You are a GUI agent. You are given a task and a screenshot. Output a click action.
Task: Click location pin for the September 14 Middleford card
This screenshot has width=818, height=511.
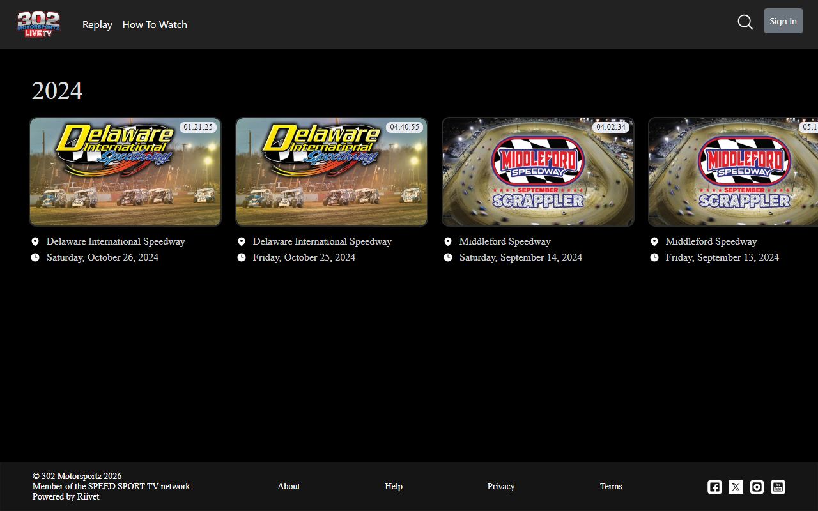[448, 241]
